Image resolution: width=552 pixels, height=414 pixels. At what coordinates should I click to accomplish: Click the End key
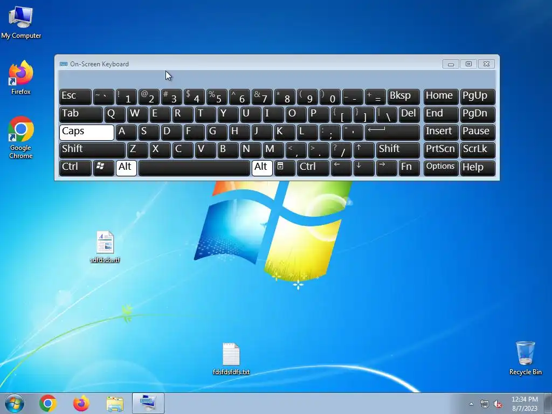click(441, 115)
